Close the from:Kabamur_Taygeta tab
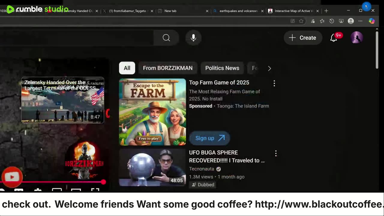 coord(152,11)
